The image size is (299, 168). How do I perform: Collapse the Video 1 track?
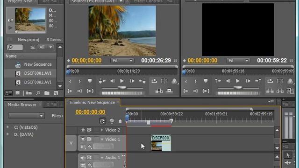(x=102, y=140)
